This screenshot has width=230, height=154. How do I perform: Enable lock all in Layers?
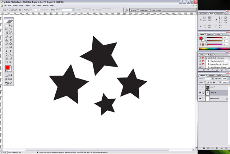214,82
